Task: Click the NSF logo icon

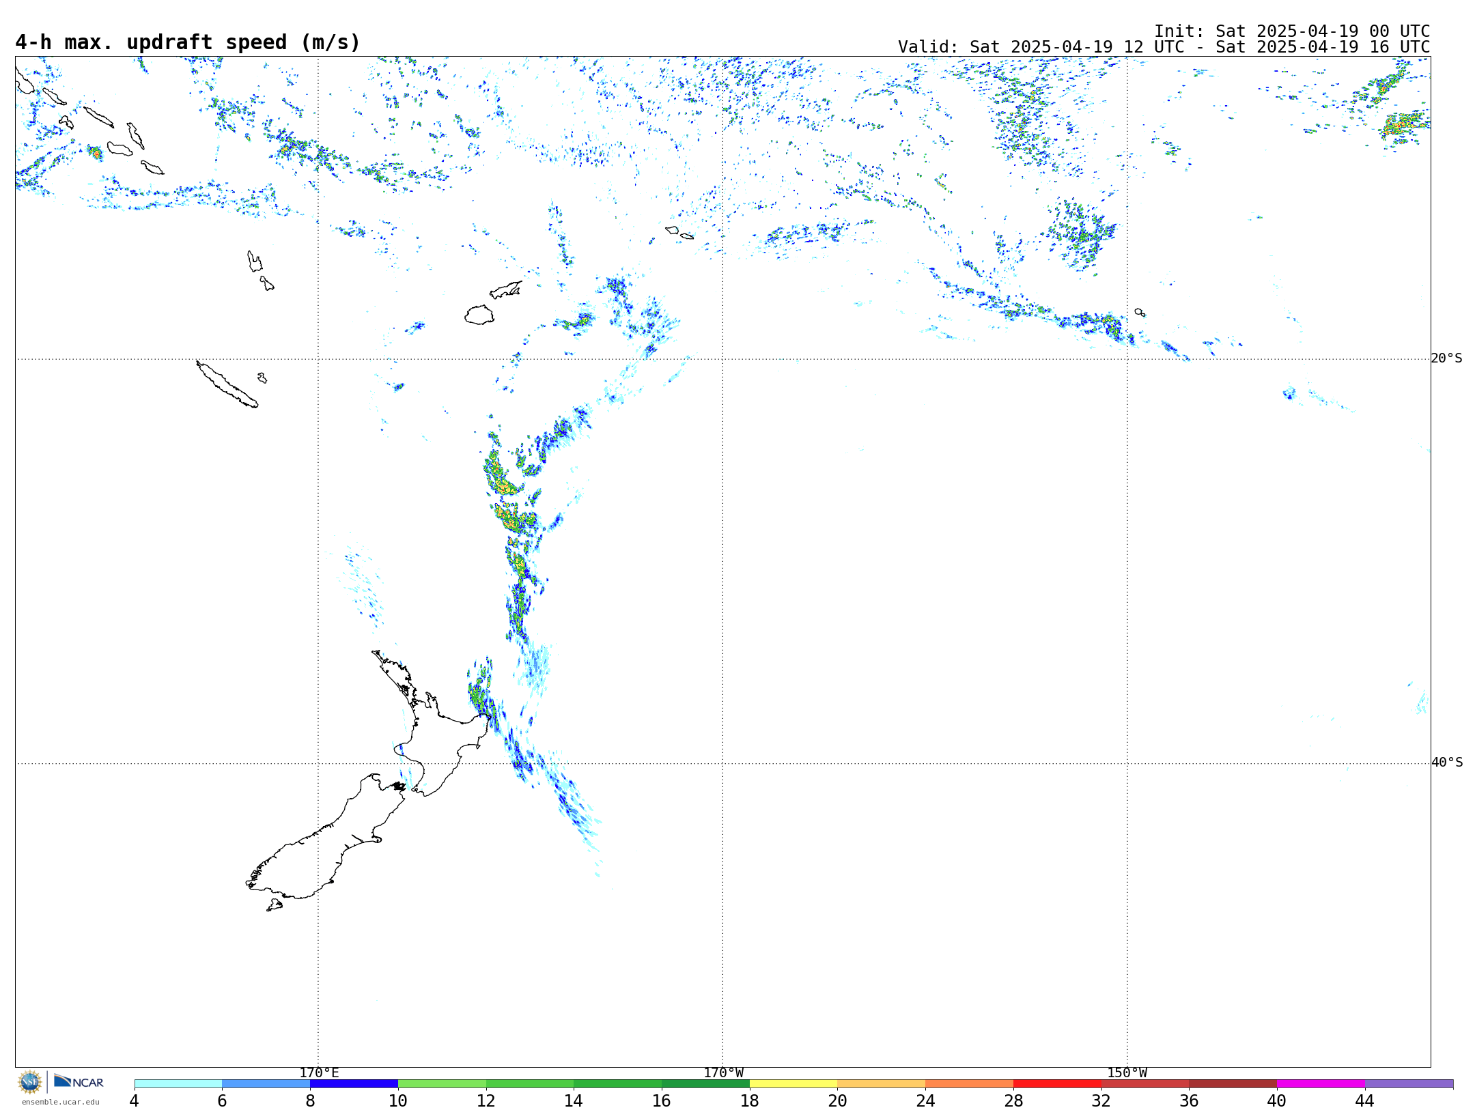Action: pos(30,1082)
